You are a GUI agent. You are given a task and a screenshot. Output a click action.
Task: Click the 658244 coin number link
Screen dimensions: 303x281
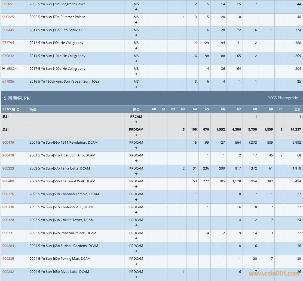(13, 69)
